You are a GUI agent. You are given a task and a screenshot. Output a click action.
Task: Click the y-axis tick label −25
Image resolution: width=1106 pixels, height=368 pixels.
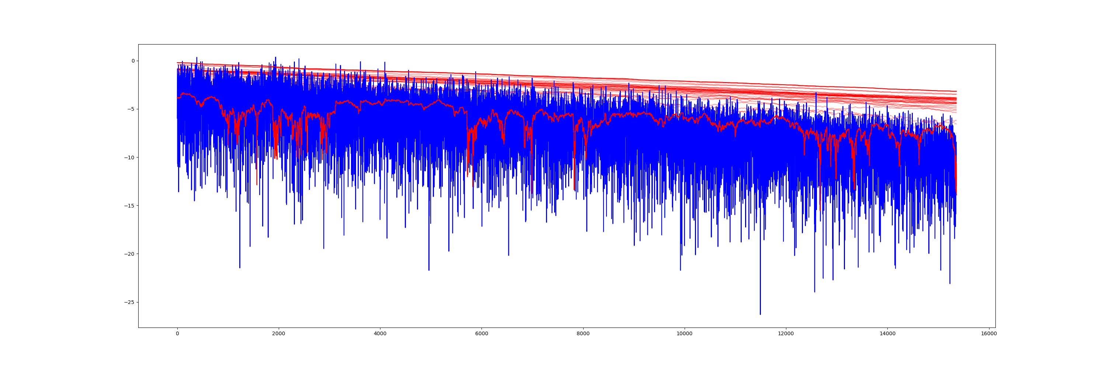click(x=129, y=302)
